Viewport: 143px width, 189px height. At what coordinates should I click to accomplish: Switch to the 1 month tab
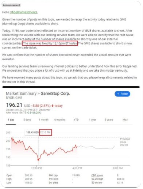[x=44, y=120]
